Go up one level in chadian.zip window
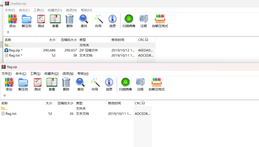 [x=8, y=32]
